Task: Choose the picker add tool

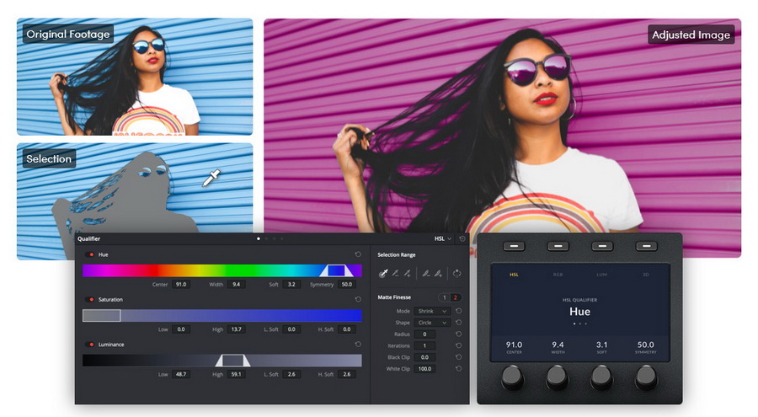Action: click(408, 273)
